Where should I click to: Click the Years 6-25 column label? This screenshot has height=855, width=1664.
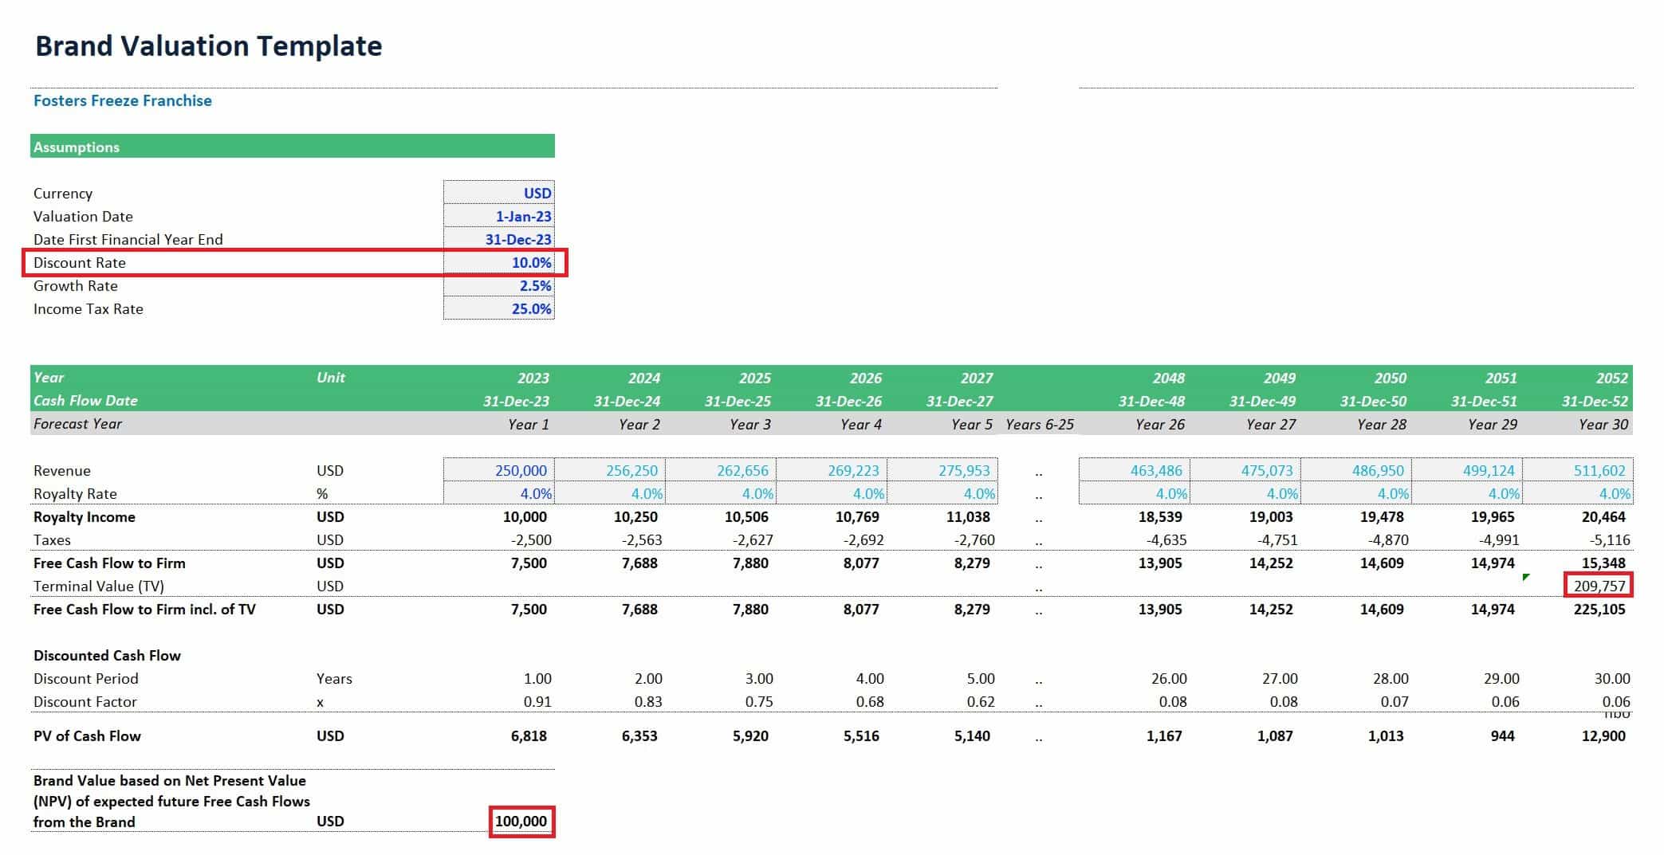pos(1040,424)
